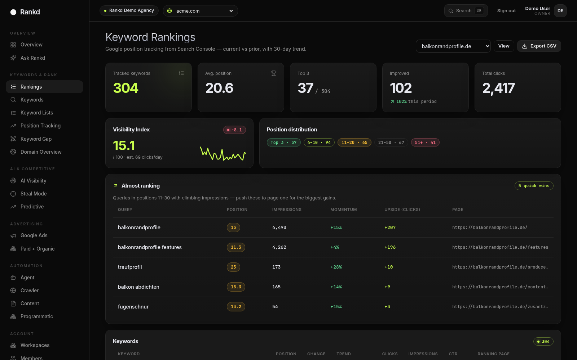Open the acme.com site dropdown
The height and width of the screenshot is (360, 577).
pyautogui.click(x=201, y=11)
